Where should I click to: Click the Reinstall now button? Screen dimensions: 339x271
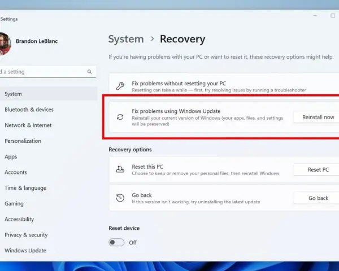coord(316,117)
